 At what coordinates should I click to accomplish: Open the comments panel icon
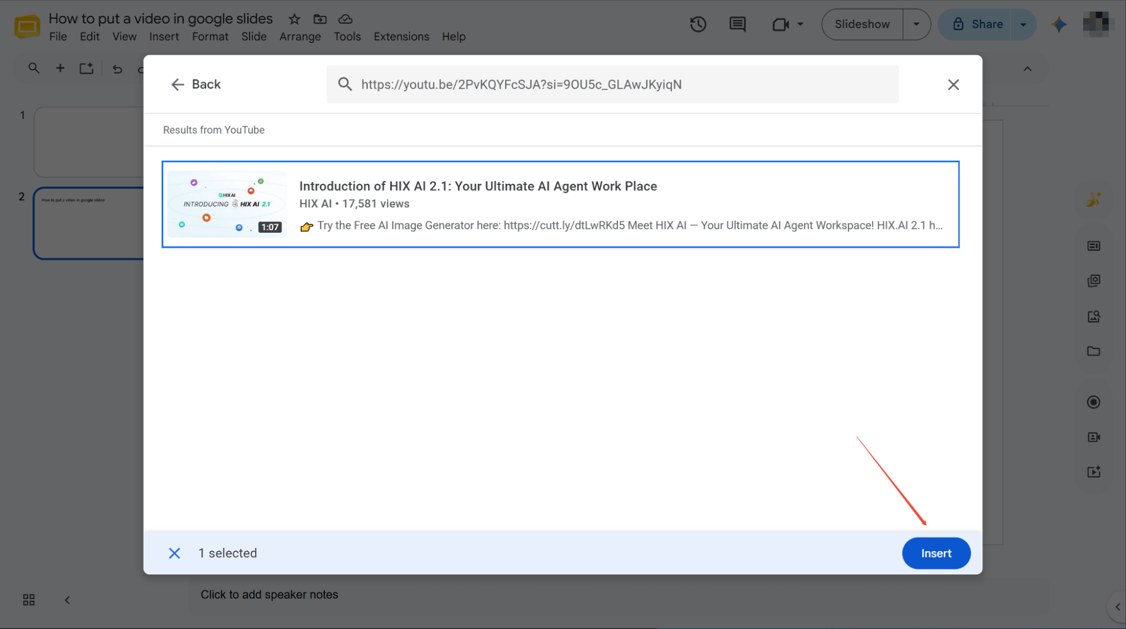737,24
